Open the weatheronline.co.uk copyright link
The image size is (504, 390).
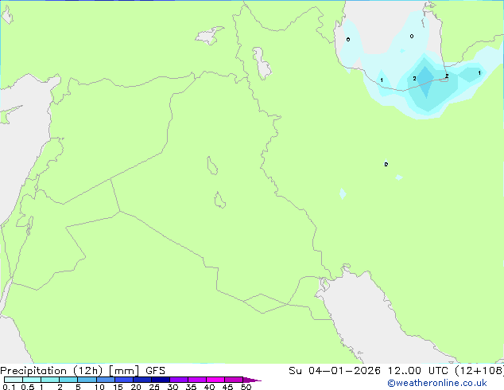[x=437, y=383]
